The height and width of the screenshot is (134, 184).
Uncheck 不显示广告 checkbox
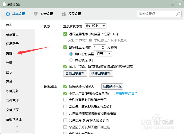[65, 94]
